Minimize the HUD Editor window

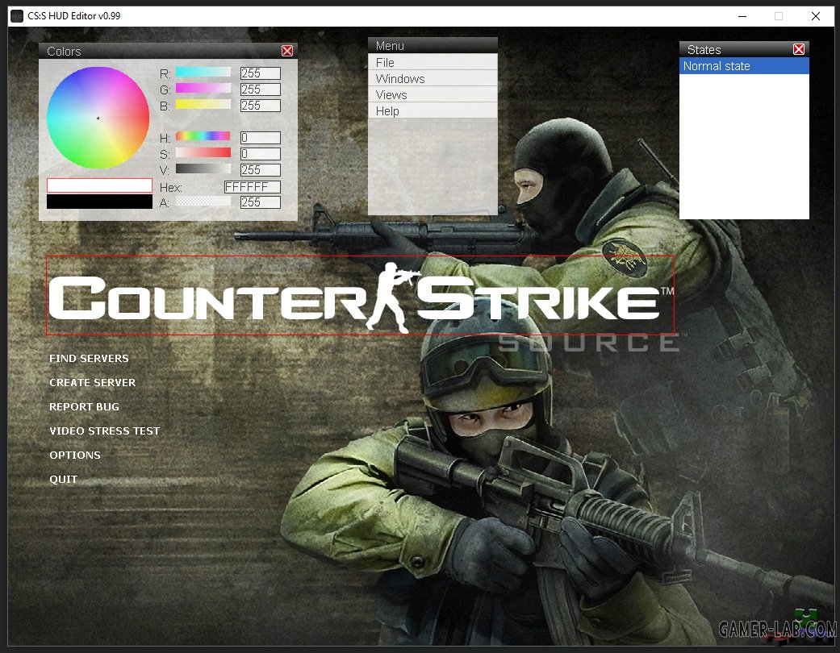pos(742,16)
